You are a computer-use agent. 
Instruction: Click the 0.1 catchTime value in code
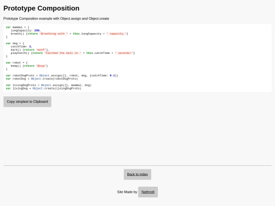112,75
